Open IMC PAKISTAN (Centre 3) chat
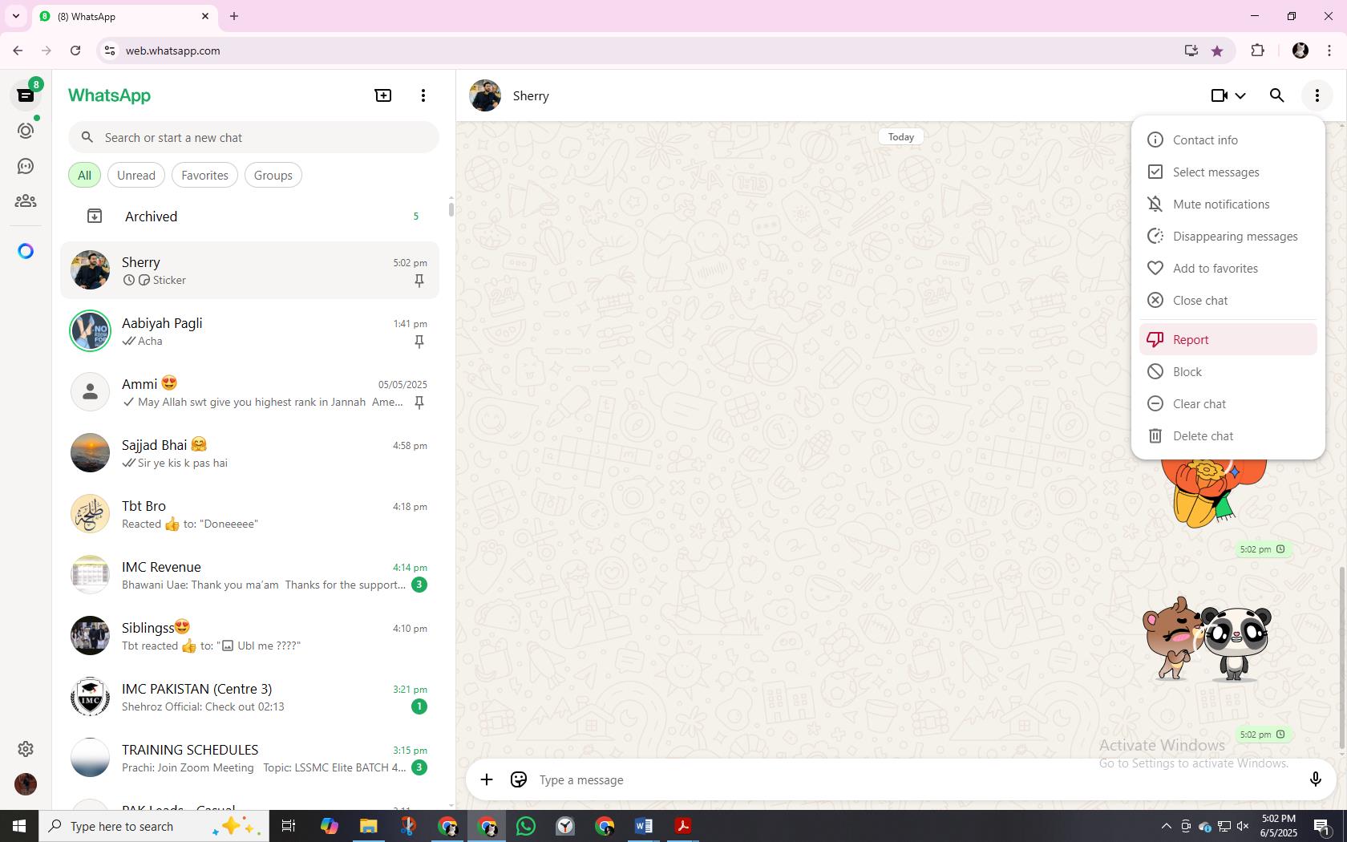Viewport: 1347px width, 842px height. click(x=250, y=697)
